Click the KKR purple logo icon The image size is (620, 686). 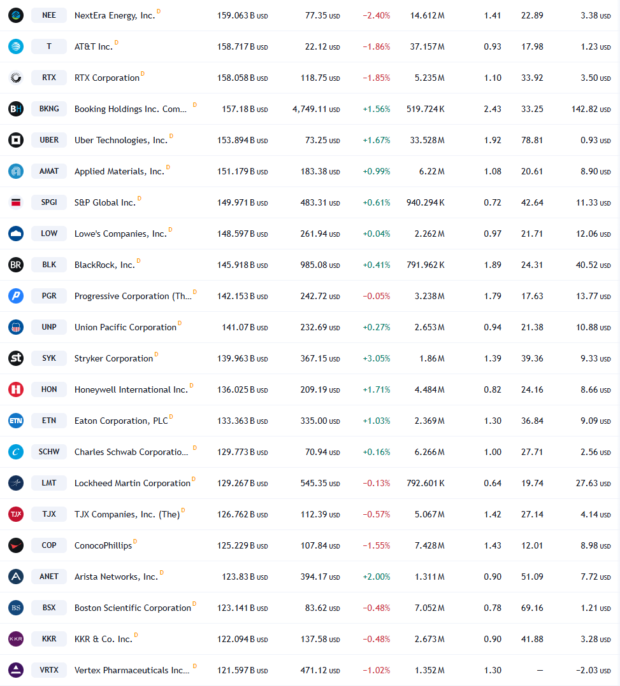[x=16, y=639]
